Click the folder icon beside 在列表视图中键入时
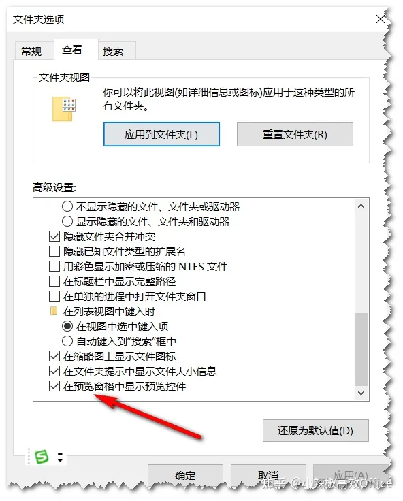The width and height of the screenshot is (403, 501). pyautogui.click(x=54, y=311)
